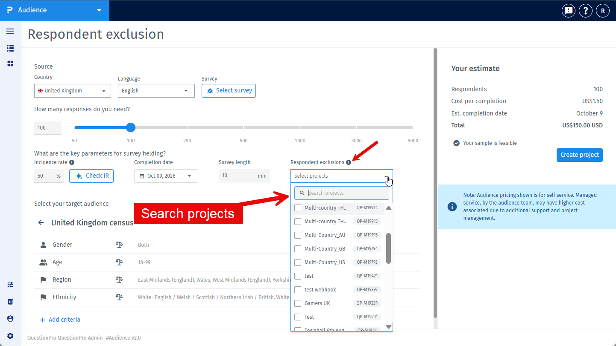This screenshot has height=346, width=616.
Task: Collapse the Select projects dropdown
Action: [342, 176]
